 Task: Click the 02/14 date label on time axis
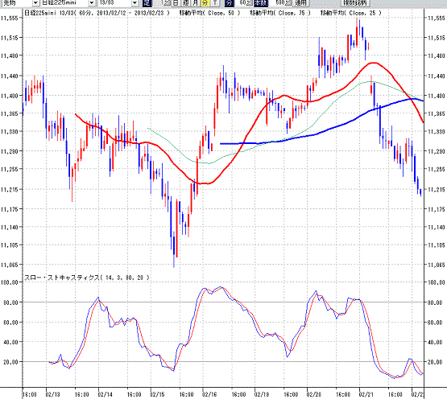[106, 394]
